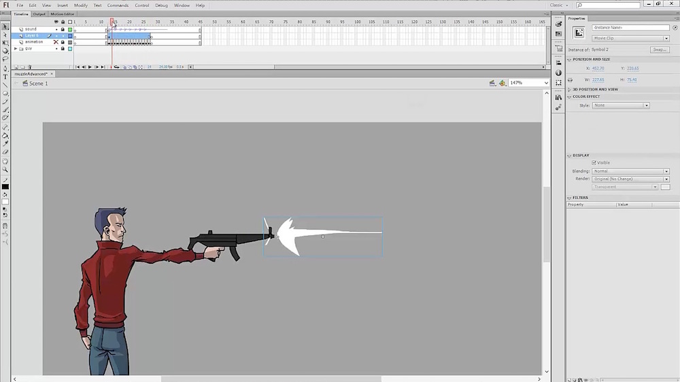Viewport: 680px width, 382px height.
Task: Toggle lock on the sound layer
Action: tap(63, 29)
